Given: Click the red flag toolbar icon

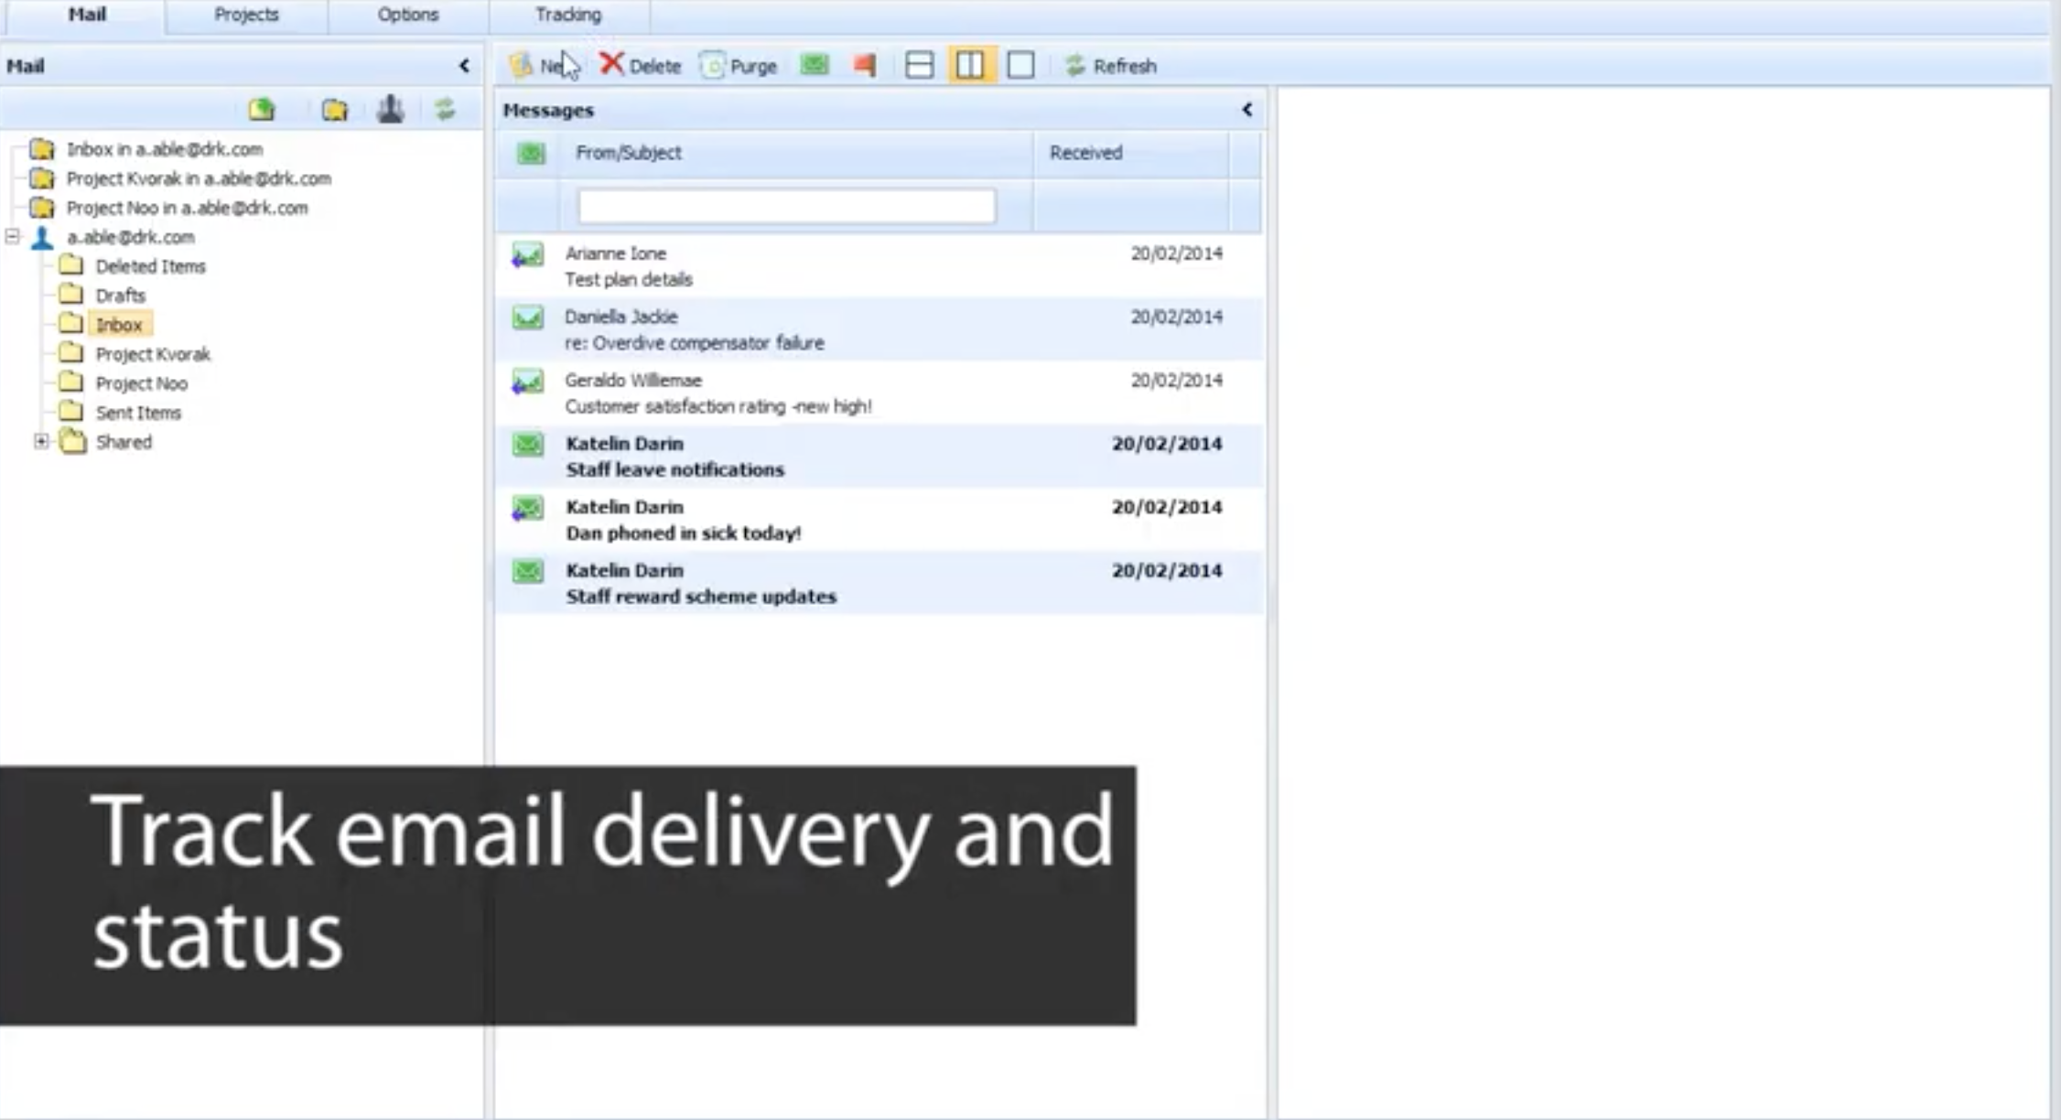Looking at the screenshot, I should [865, 65].
